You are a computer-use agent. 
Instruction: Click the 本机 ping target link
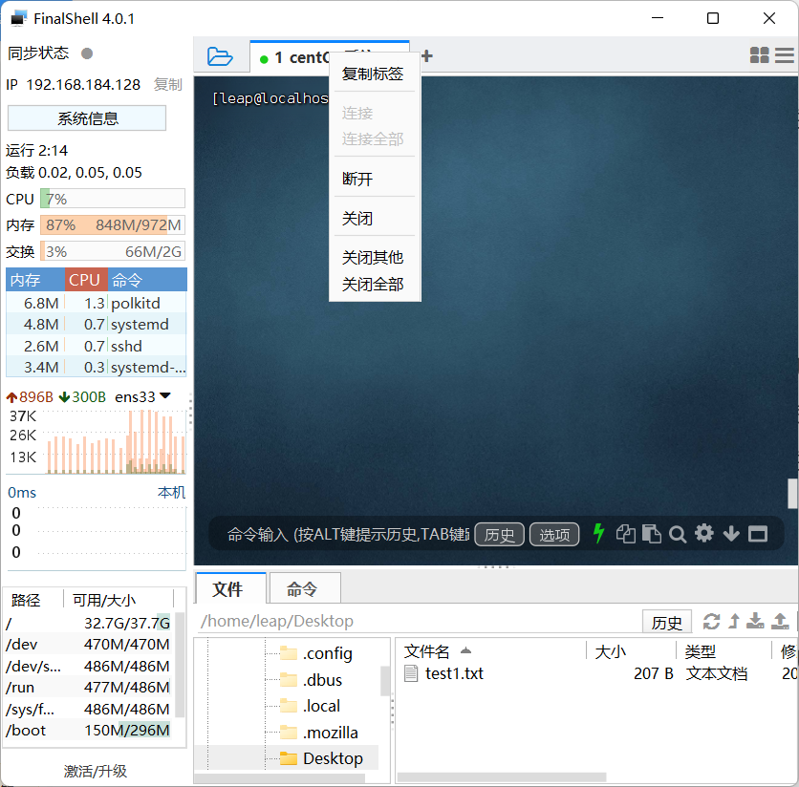point(172,493)
